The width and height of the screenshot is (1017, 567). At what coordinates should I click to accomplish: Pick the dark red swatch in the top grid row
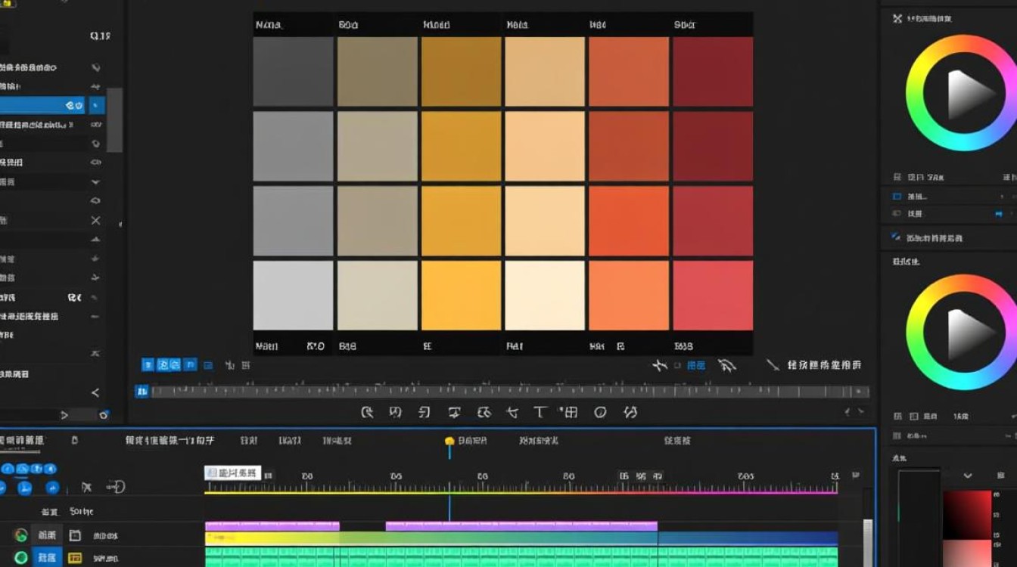(713, 71)
